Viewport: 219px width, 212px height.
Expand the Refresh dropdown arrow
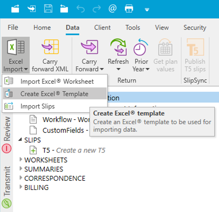coord(118,69)
